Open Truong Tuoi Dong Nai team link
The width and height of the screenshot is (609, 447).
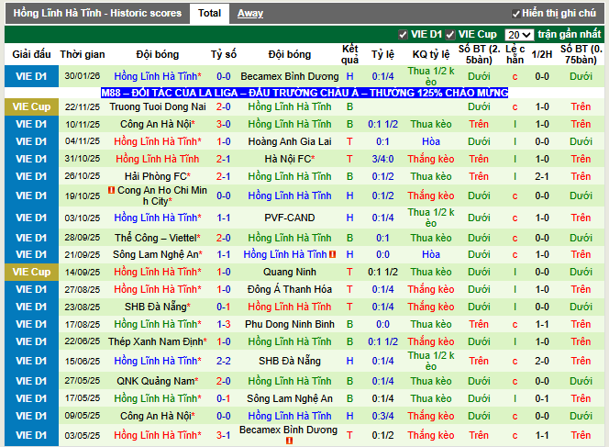(x=158, y=106)
